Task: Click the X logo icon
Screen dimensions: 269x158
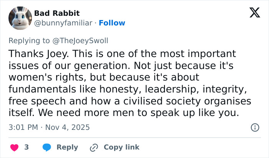Action: click(x=252, y=12)
